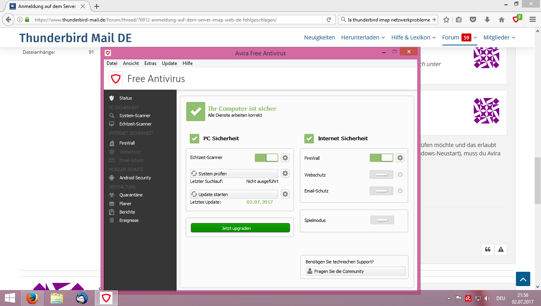
Task: Click volume icon in system tray
Action: [x=487, y=298]
